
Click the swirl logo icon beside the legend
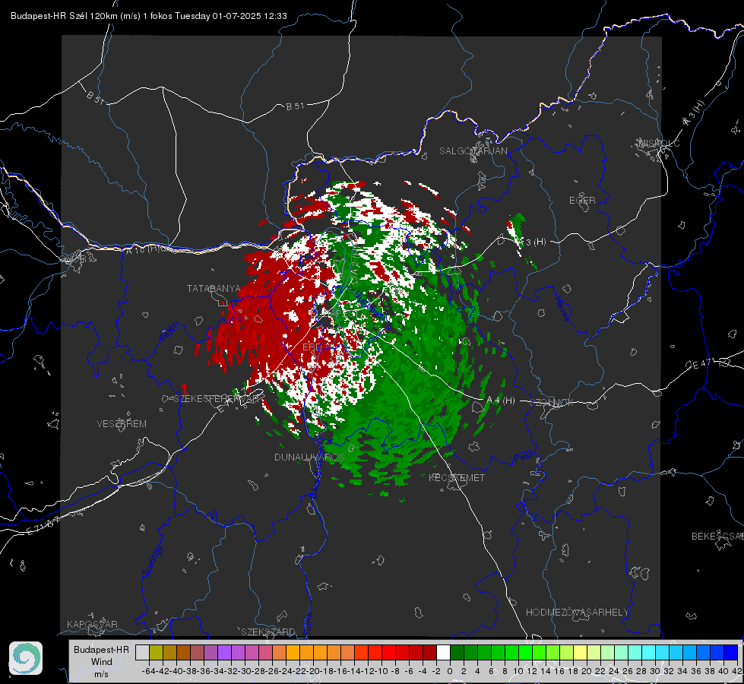tap(26, 658)
